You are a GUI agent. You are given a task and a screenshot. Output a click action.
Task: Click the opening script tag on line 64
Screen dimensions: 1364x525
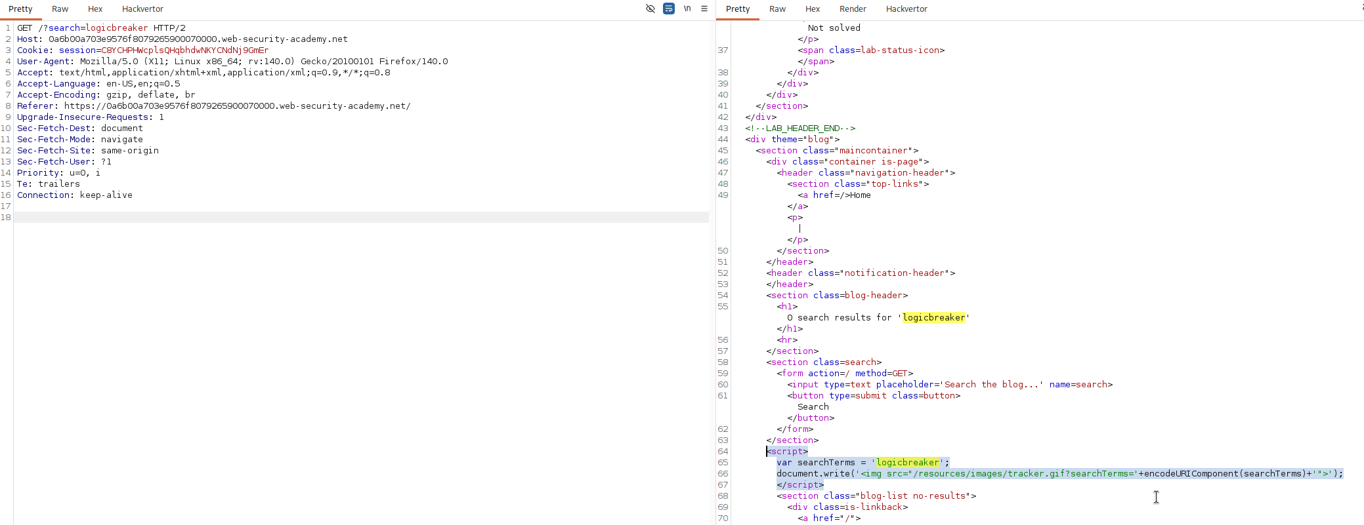(787, 452)
